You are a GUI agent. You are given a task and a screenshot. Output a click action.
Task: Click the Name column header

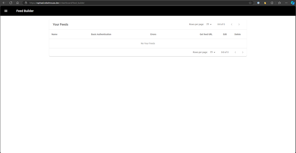[54, 34]
